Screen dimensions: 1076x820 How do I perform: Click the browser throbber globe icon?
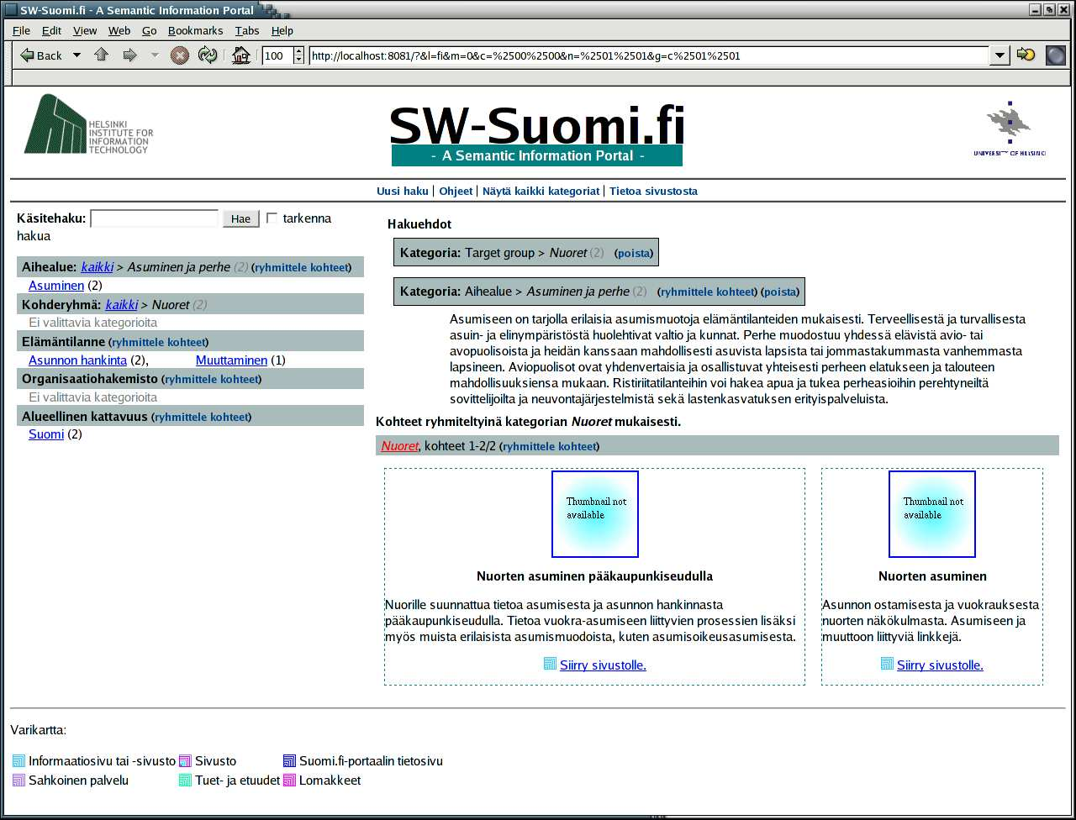(1056, 55)
